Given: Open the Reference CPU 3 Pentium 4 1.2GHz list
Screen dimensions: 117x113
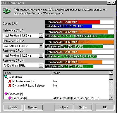Looking at the screenshot, I should click(41, 55).
